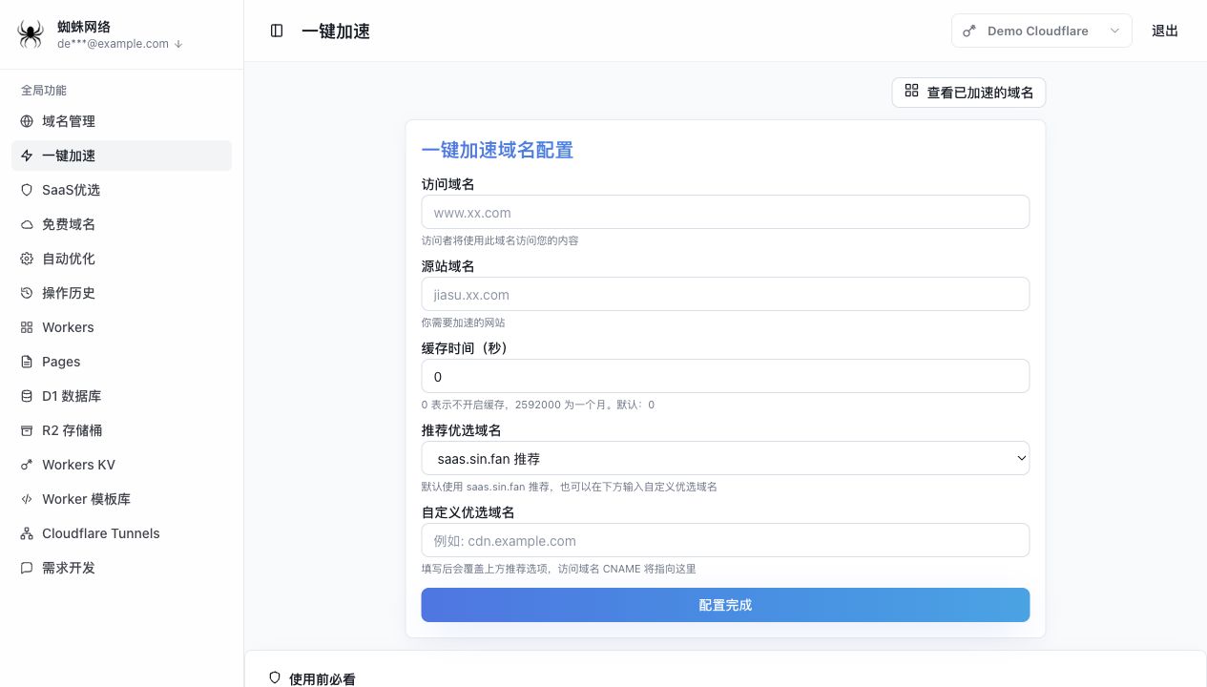Focus the 访问域名 input field
This screenshot has width=1207, height=687.
coord(725,212)
